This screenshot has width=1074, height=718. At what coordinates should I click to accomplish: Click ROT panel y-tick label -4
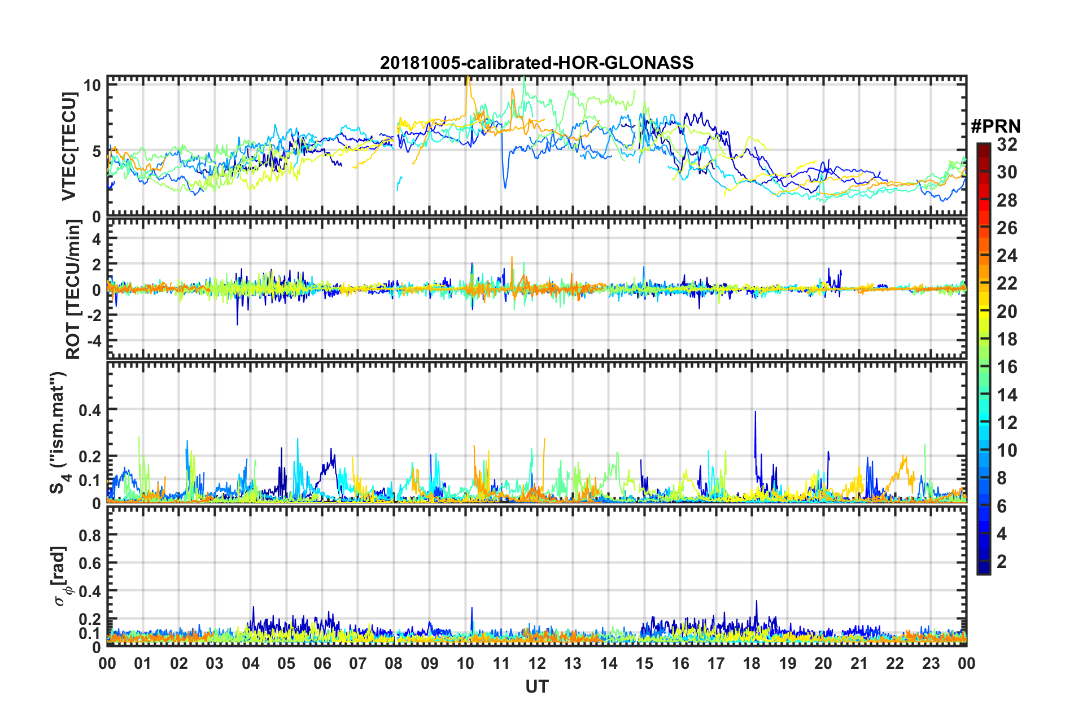[94, 341]
